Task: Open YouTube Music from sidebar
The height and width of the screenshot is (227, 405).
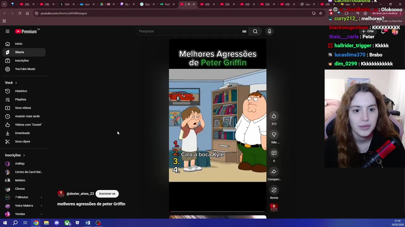Action: 24,69
